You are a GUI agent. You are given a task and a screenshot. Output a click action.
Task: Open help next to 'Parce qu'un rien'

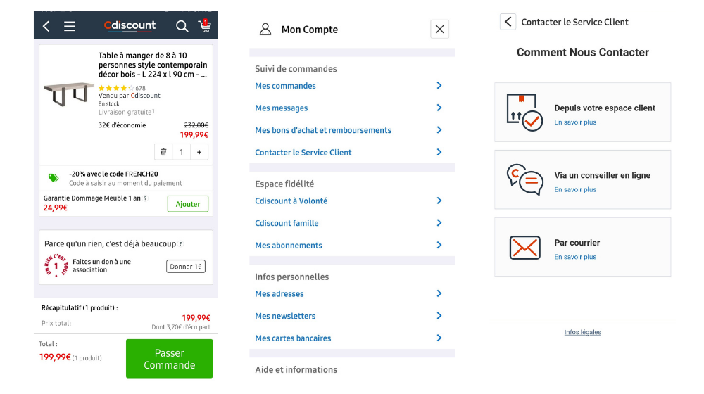(x=180, y=244)
